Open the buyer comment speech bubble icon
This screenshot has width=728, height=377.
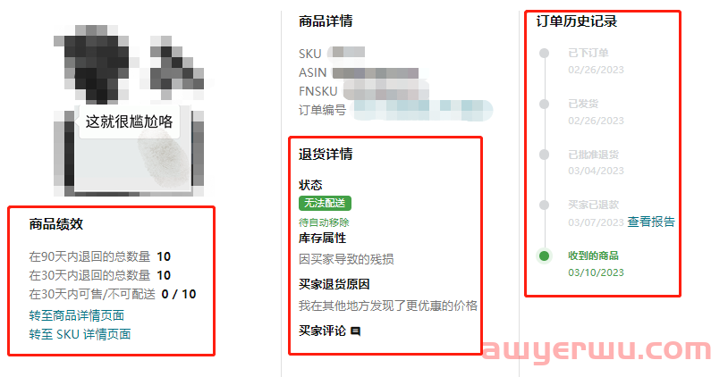coord(356,331)
